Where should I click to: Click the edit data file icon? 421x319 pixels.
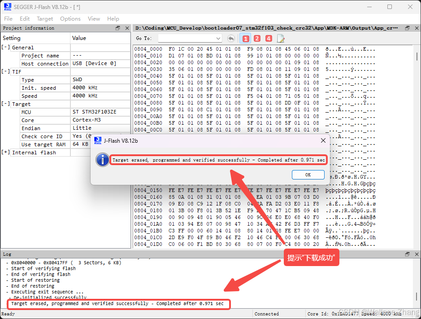281,39
